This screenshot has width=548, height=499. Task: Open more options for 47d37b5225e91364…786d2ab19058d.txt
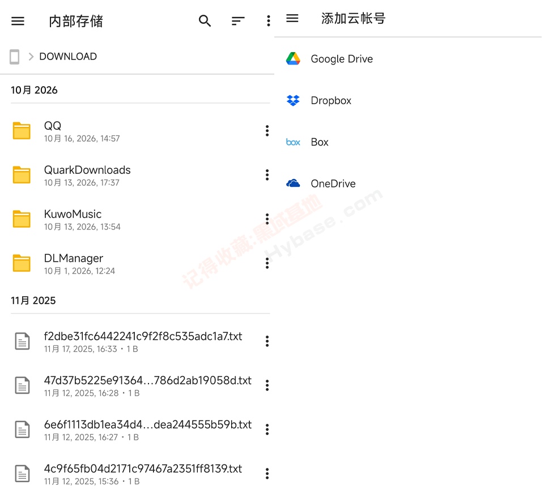267,385
